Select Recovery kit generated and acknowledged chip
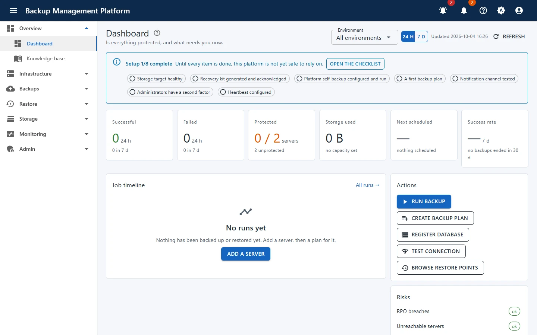Viewport: 537px width, 335px height. (240, 79)
